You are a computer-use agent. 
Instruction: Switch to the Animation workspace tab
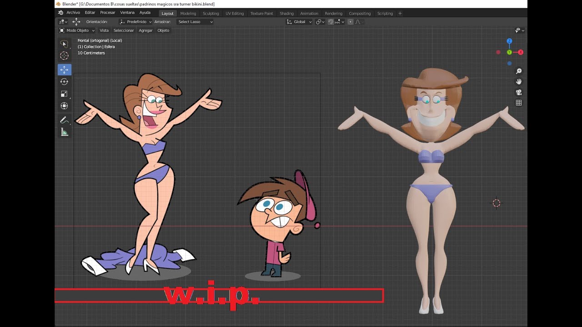[x=309, y=13]
